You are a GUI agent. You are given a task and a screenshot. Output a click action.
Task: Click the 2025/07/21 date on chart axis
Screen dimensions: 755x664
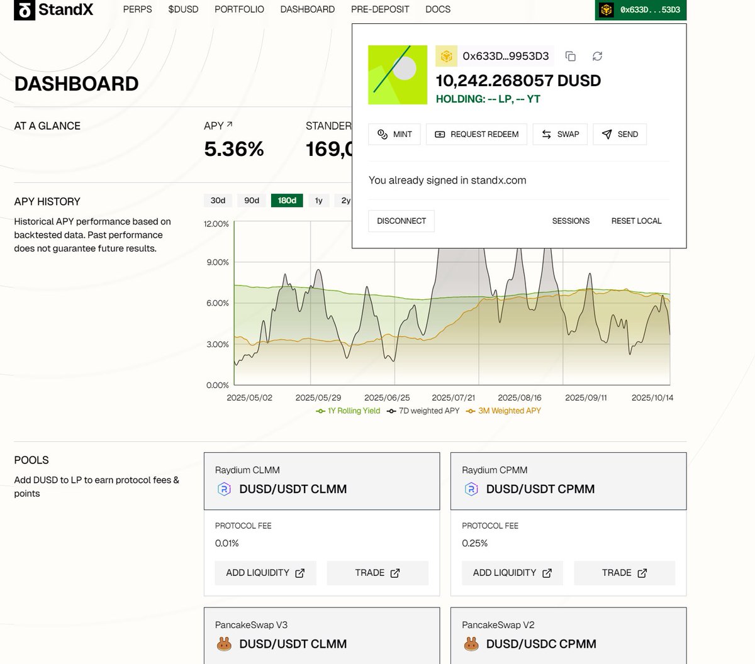pos(453,397)
